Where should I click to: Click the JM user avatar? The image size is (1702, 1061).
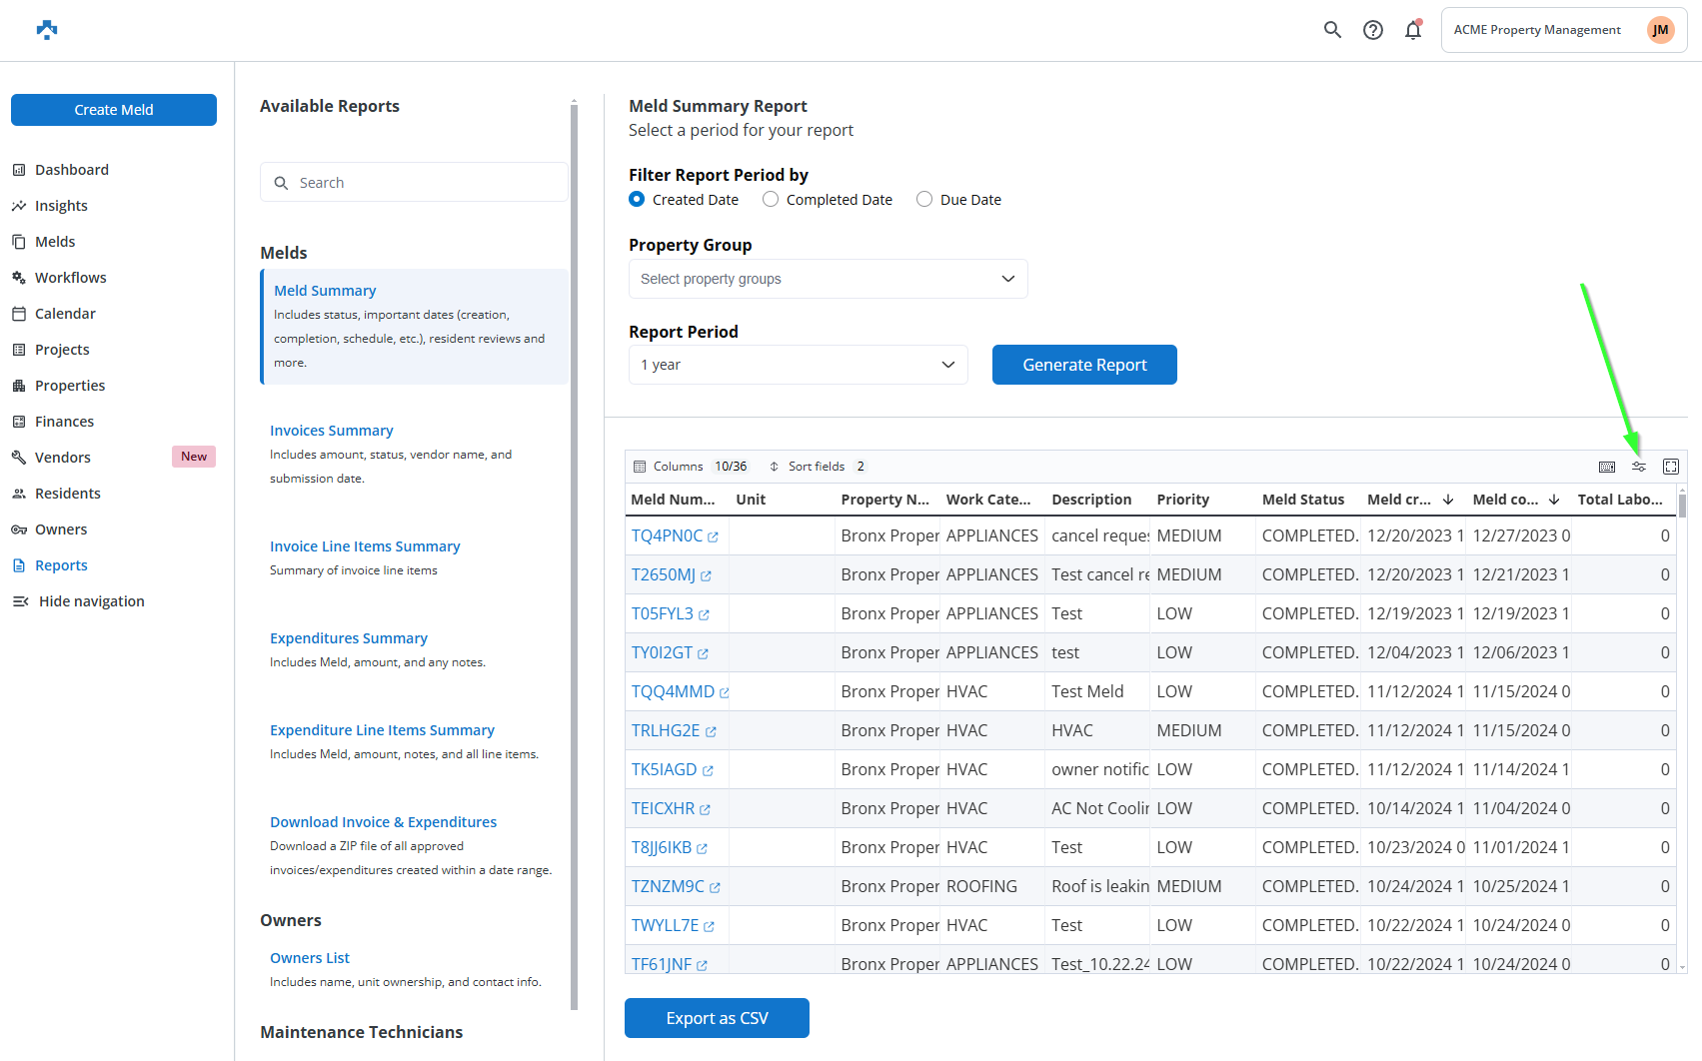(x=1660, y=30)
